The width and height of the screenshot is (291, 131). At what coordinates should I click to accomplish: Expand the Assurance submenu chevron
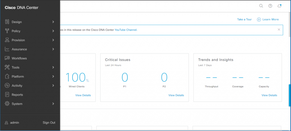pos(53,49)
